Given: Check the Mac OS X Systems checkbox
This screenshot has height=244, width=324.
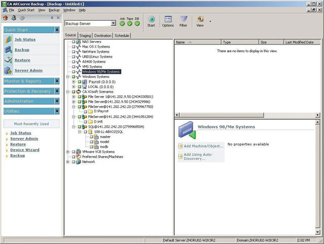Looking at the screenshot, I should [x=73, y=47].
